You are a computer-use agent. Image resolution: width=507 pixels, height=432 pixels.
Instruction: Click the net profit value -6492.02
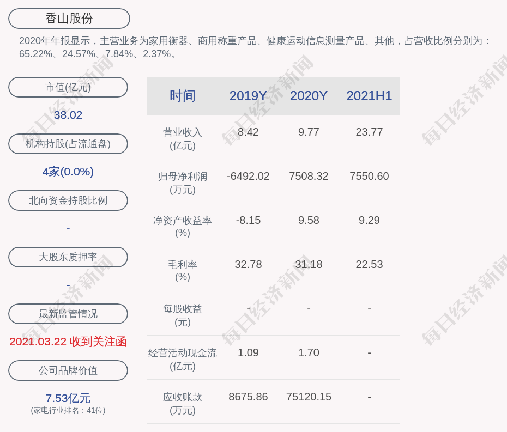tap(248, 176)
